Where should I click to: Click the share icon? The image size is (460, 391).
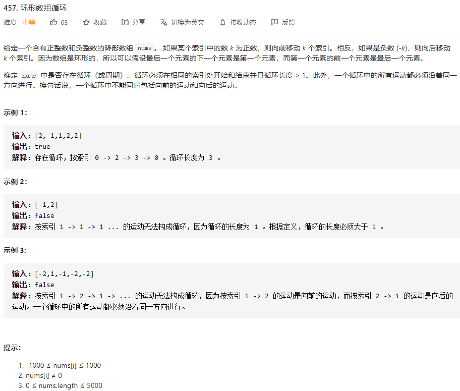click(x=125, y=22)
